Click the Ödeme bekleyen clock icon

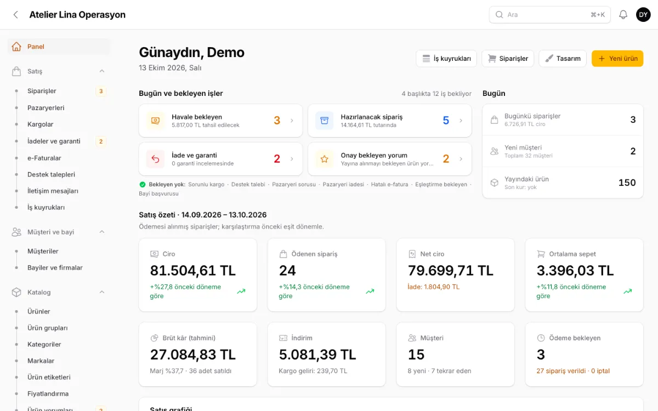pos(541,338)
